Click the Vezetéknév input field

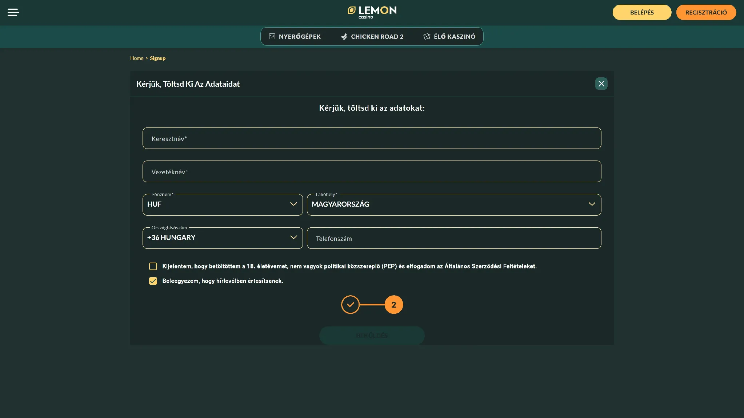372,171
